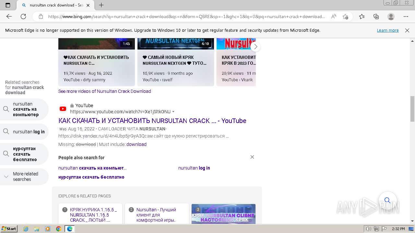The width and height of the screenshot is (415, 233).
Task: Add this page to favorites
Action: pos(345,17)
